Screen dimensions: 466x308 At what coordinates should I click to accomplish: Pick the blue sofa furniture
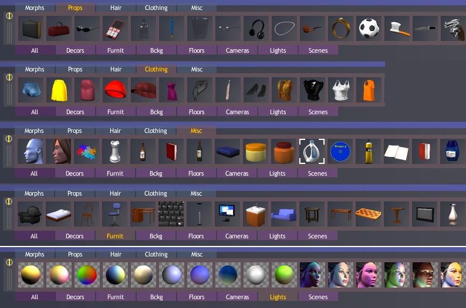pyautogui.click(x=284, y=214)
